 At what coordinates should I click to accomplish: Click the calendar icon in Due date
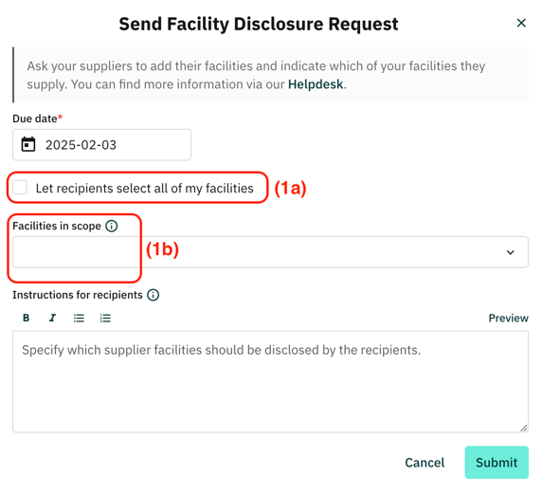pyautogui.click(x=28, y=144)
